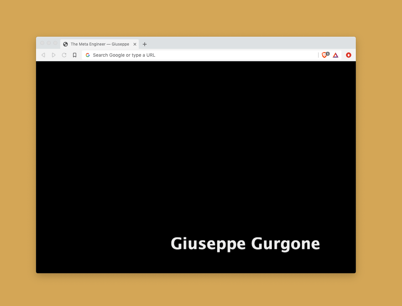Click the yellow minimize traffic light
This screenshot has height=306, width=402.
48,43
